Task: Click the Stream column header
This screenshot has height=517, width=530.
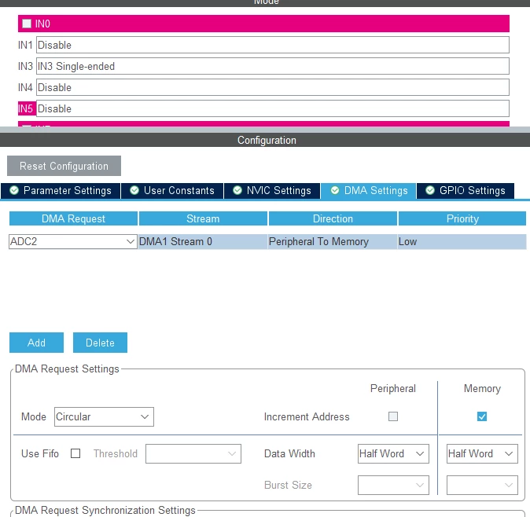Action: pos(203,218)
